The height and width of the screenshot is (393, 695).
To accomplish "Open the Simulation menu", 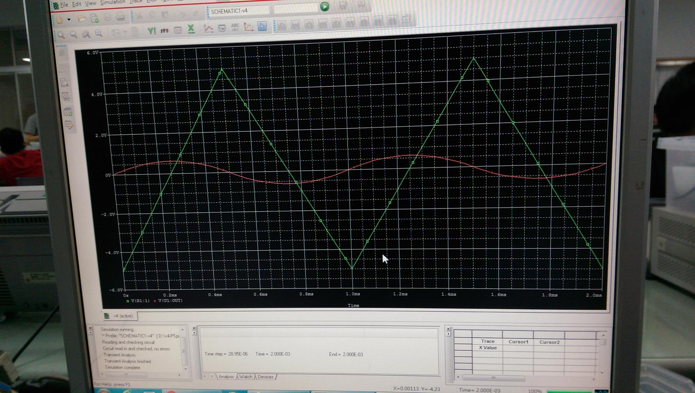I will [x=112, y=2].
